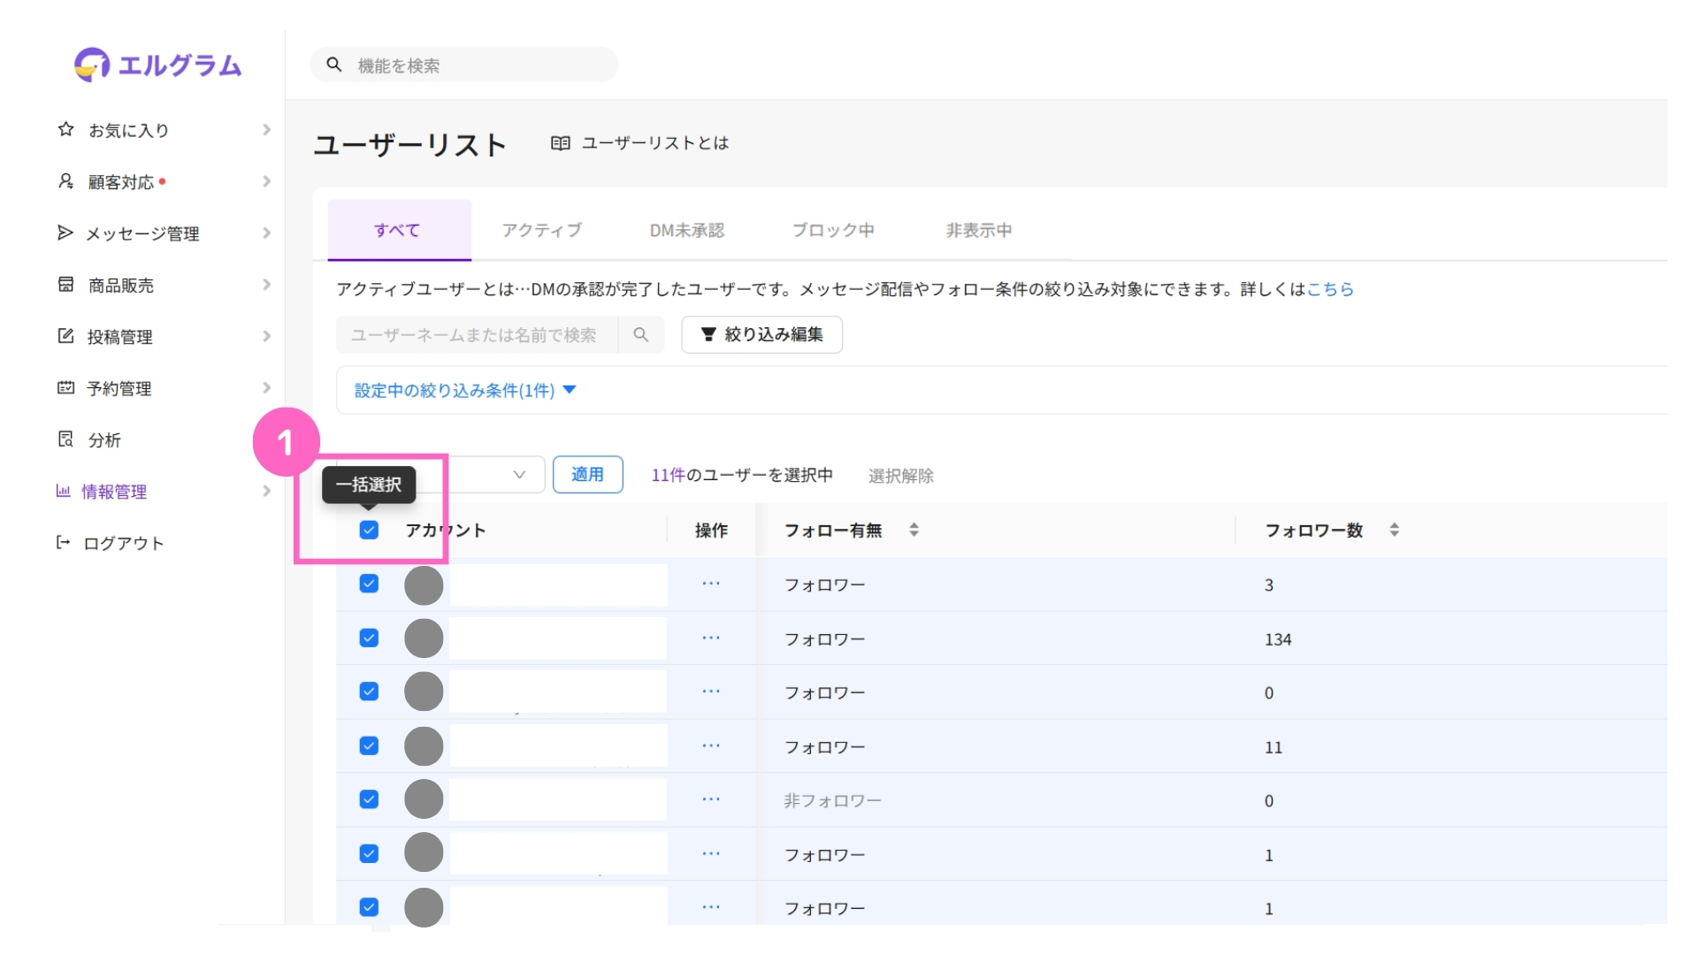Open three-dot menu for first user row
1698x955 pixels.
(x=711, y=584)
